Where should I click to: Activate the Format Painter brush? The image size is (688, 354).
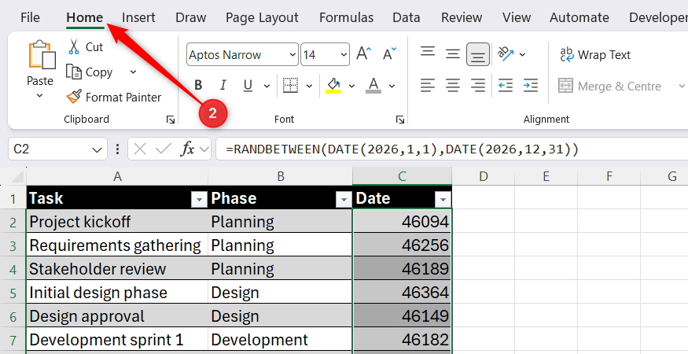74,97
